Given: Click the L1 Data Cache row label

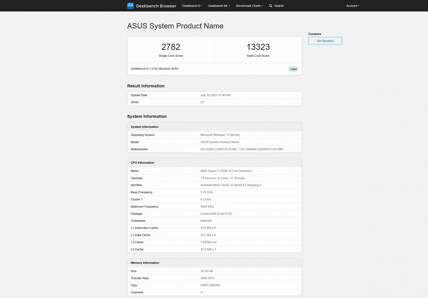Looking at the screenshot, I should coord(141,235).
